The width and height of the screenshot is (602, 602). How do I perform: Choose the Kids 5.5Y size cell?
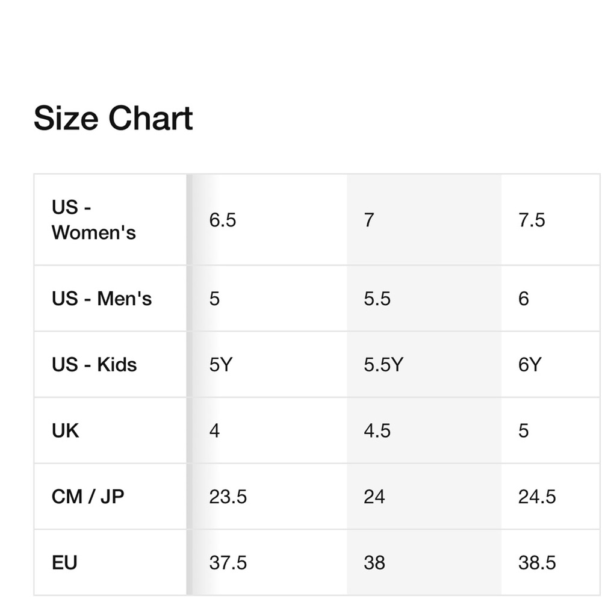pyautogui.click(x=424, y=364)
